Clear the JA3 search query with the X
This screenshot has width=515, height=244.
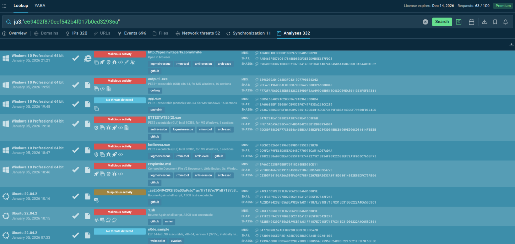(x=425, y=21)
